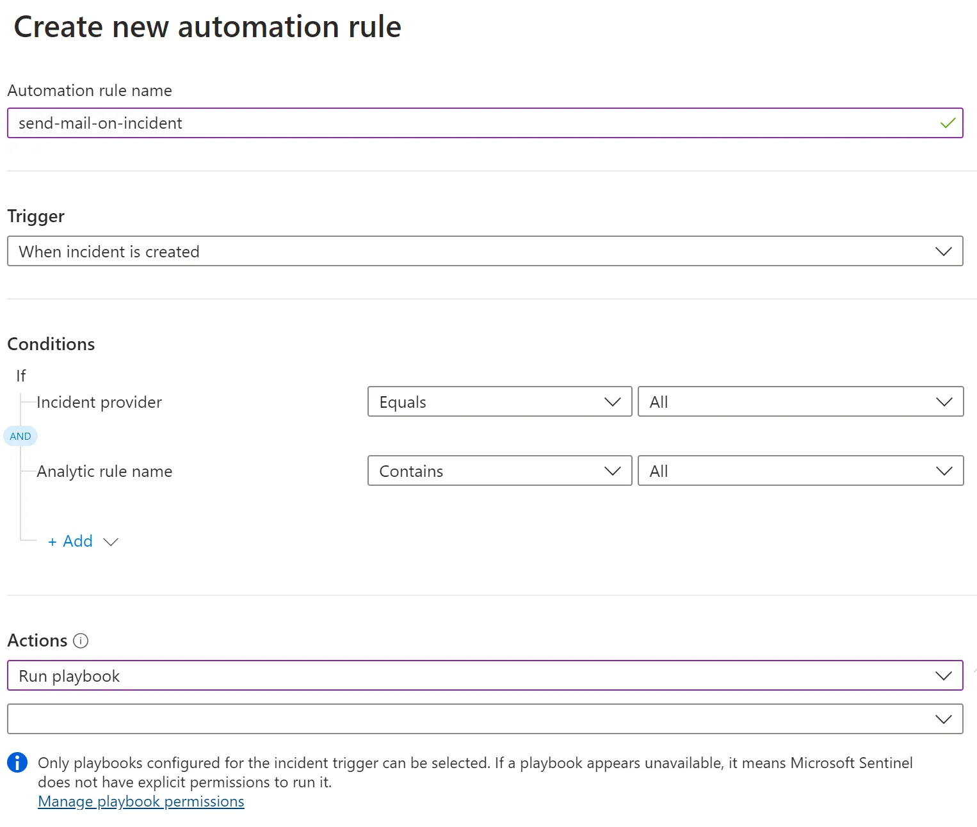
Task: Expand the Equals operator dropdown
Action: pyautogui.click(x=499, y=402)
